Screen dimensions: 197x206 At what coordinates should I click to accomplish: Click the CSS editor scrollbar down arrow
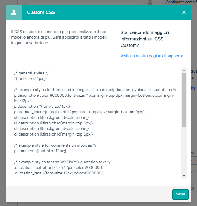tap(184, 176)
